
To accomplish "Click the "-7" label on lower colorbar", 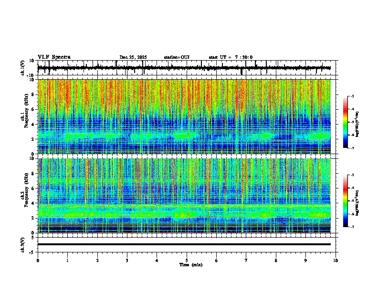I will [352, 227].
